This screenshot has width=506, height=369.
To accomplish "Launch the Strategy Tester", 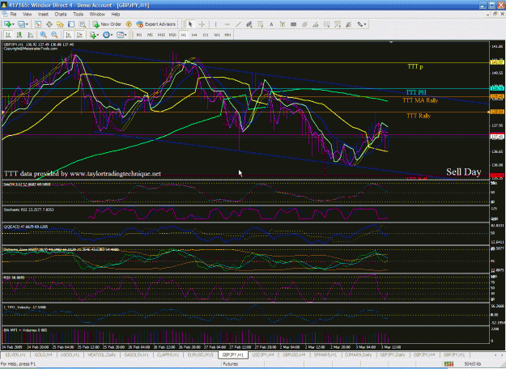I will (x=83, y=24).
